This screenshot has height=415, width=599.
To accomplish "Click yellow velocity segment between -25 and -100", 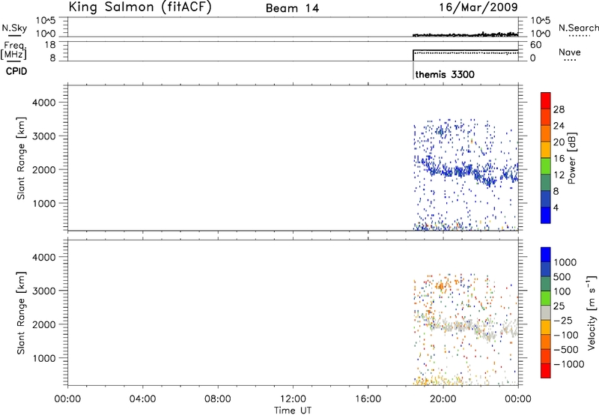I will (x=546, y=327).
